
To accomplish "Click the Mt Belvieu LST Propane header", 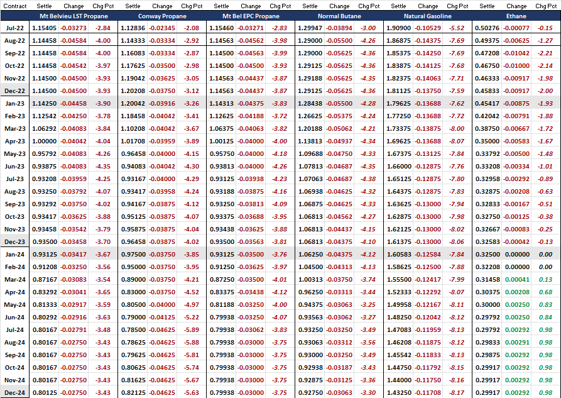I will point(74,16).
